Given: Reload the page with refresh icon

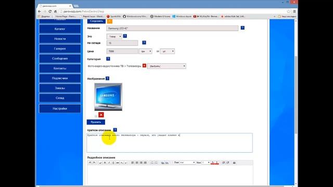Looking at the screenshot, I should pos(50,11).
